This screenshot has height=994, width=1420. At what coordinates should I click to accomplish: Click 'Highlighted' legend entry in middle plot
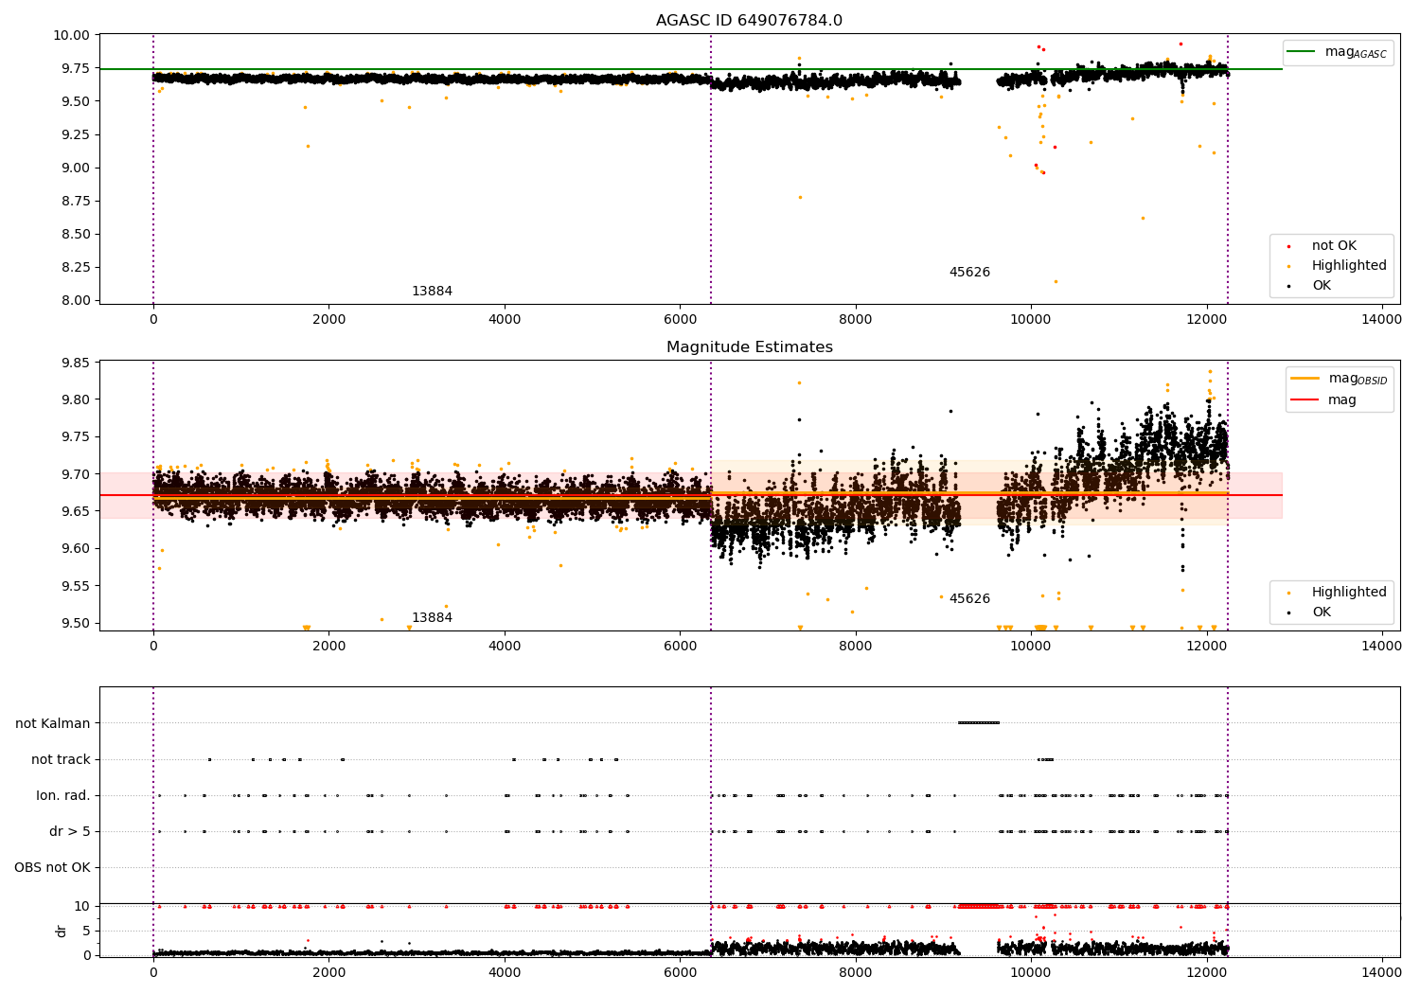point(1349,593)
